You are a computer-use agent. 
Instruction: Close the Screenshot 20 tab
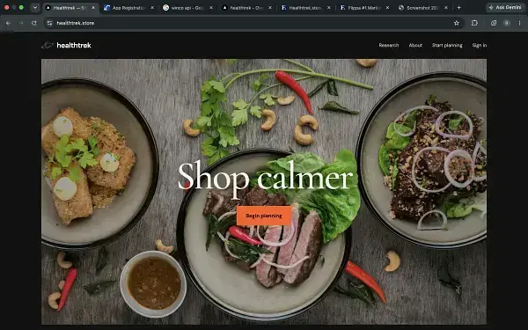446,7
